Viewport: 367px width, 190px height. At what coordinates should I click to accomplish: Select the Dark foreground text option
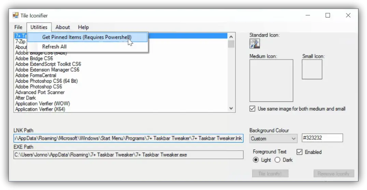click(277, 160)
